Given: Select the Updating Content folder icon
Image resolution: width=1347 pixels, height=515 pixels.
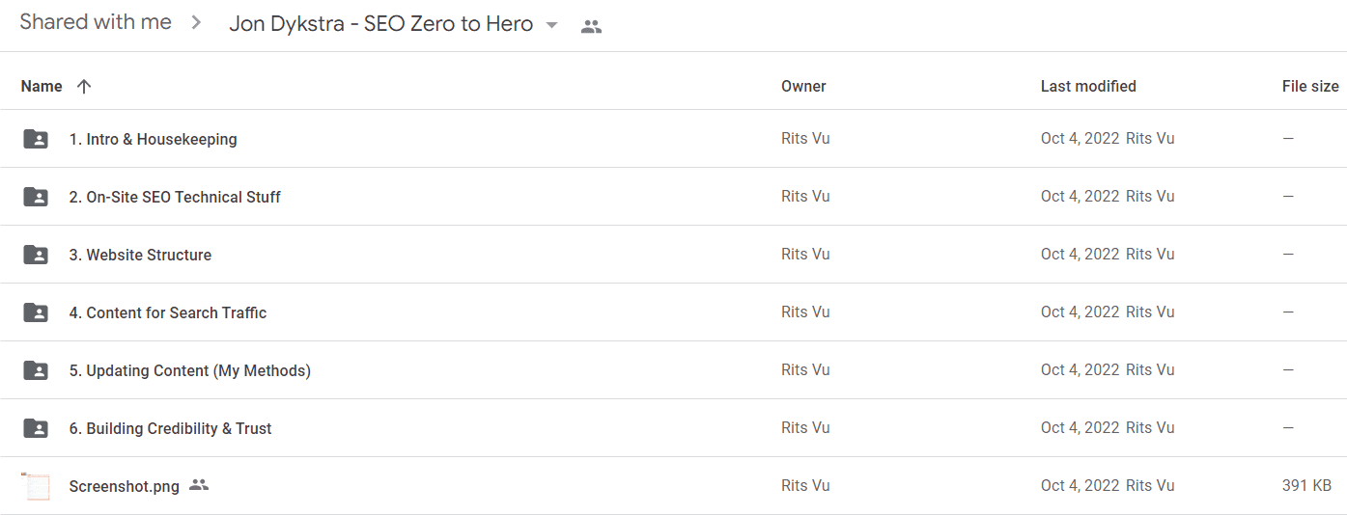Looking at the screenshot, I should click(x=36, y=370).
